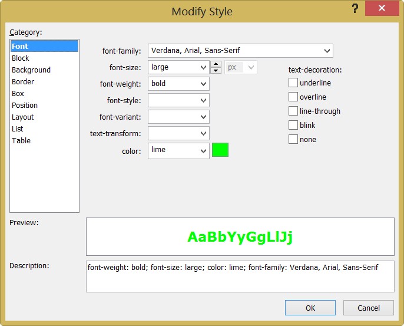Tick the overline checkbox
The height and width of the screenshot is (326, 404).
(x=293, y=97)
